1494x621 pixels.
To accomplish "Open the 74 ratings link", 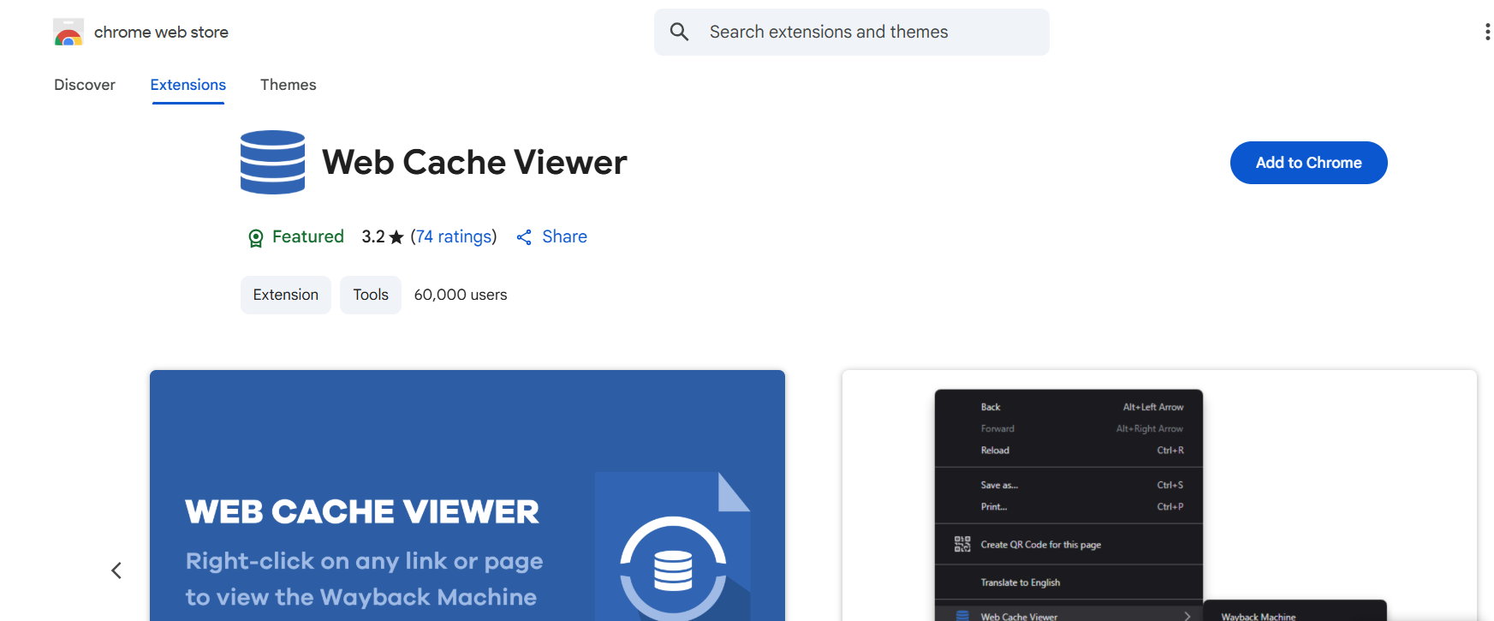I will pos(455,236).
